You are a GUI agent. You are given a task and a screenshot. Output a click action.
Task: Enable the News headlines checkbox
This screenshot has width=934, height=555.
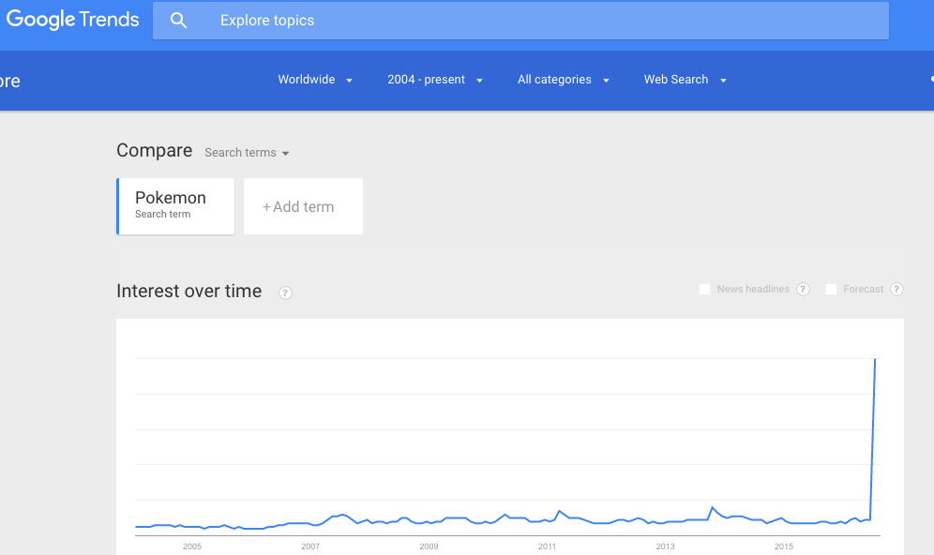click(704, 290)
